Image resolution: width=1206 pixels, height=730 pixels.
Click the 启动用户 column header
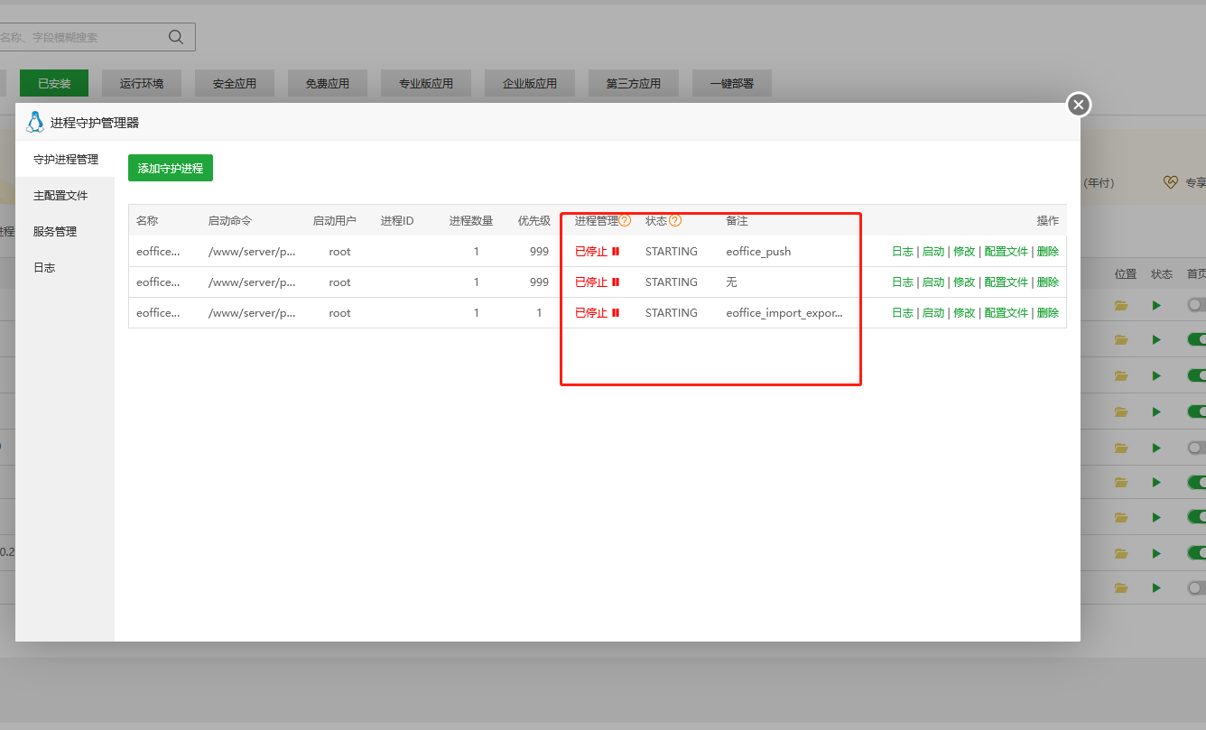pos(335,220)
